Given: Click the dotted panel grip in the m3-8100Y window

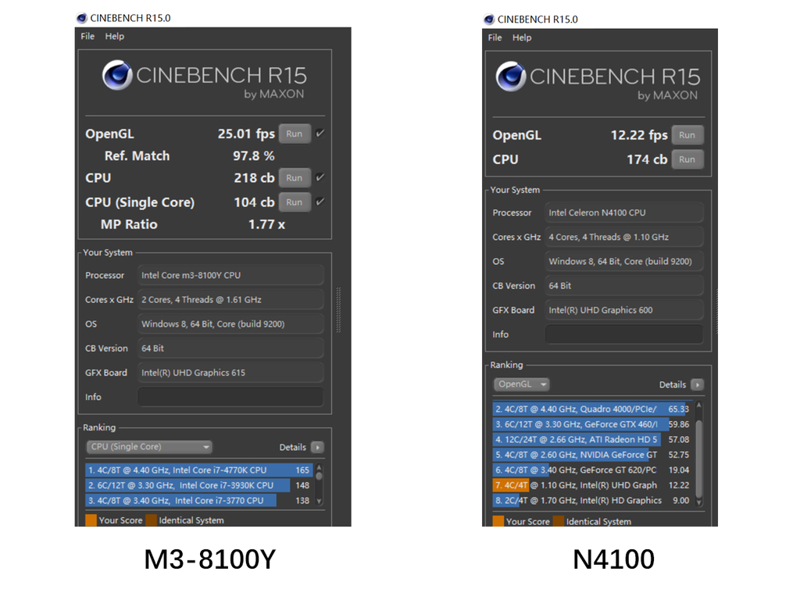Looking at the screenshot, I should click(338, 310).
